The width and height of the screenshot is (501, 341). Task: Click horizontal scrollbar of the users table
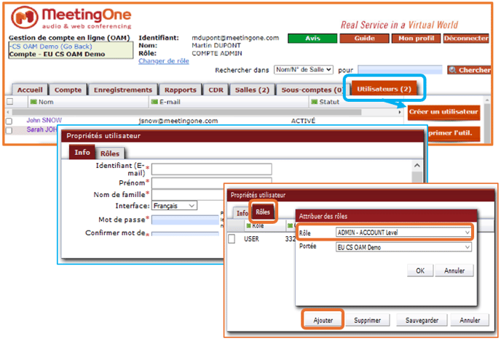click(186, 112)
